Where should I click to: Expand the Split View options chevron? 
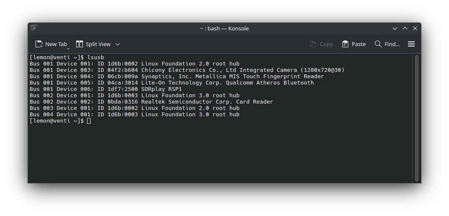117,44
